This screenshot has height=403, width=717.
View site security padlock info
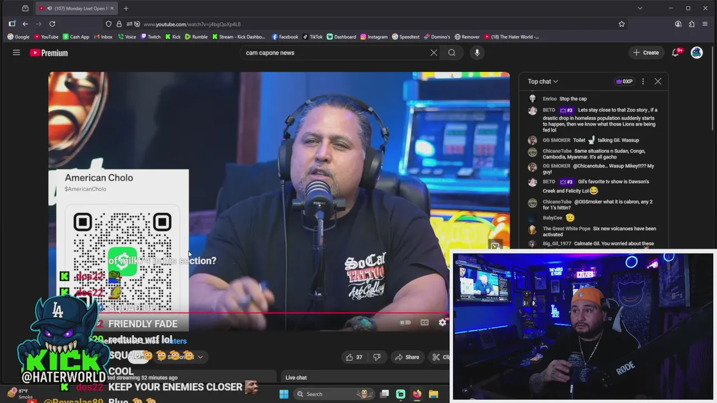[119, 24]
